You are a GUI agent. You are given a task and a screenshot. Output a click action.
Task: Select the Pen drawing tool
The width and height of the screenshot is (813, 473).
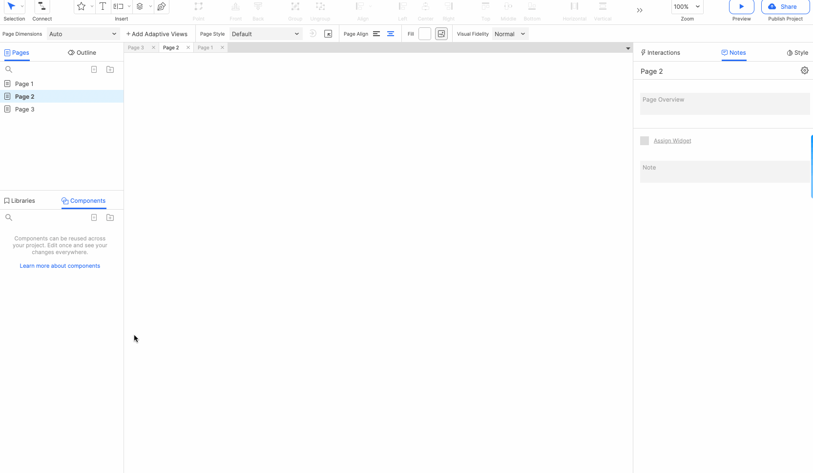tap(162, 7)
